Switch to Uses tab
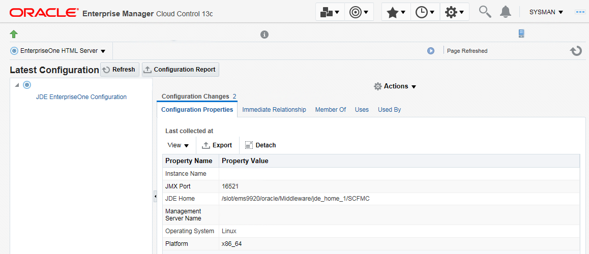589x254 pixels. point(362,110)
